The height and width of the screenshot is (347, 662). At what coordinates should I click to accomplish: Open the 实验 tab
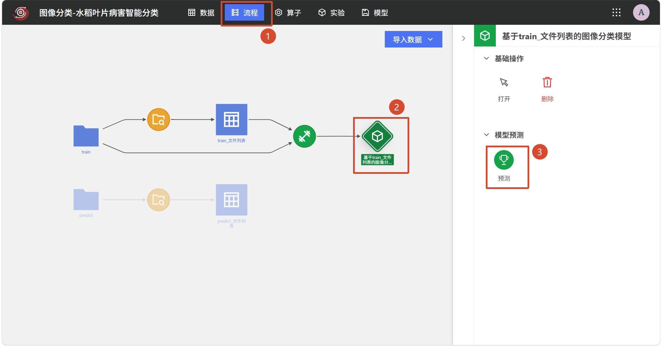[331, 13]
